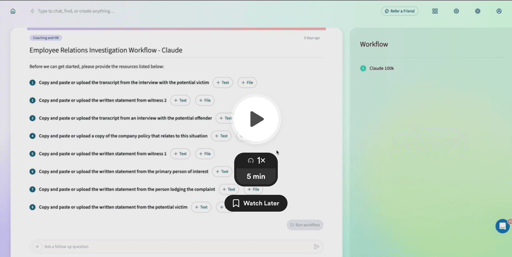
Task: Select Claude 100k workflow step
Action: (377, 68)
